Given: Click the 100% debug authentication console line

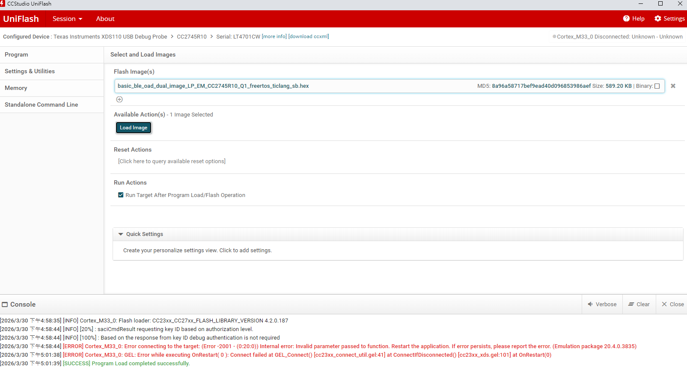Looking at the screenshot, I should pyautogui.click(x=140, y=338).
